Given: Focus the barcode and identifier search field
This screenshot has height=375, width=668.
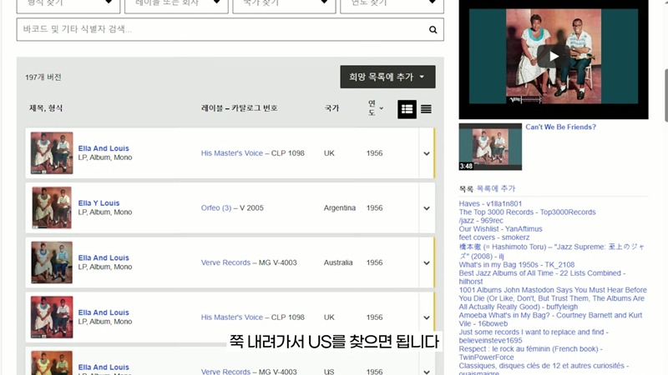Looking at the screenshot, I should [230, 29].
